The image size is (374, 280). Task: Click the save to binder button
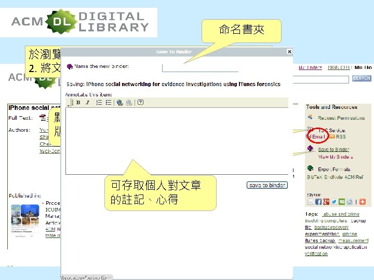(267, 185)
